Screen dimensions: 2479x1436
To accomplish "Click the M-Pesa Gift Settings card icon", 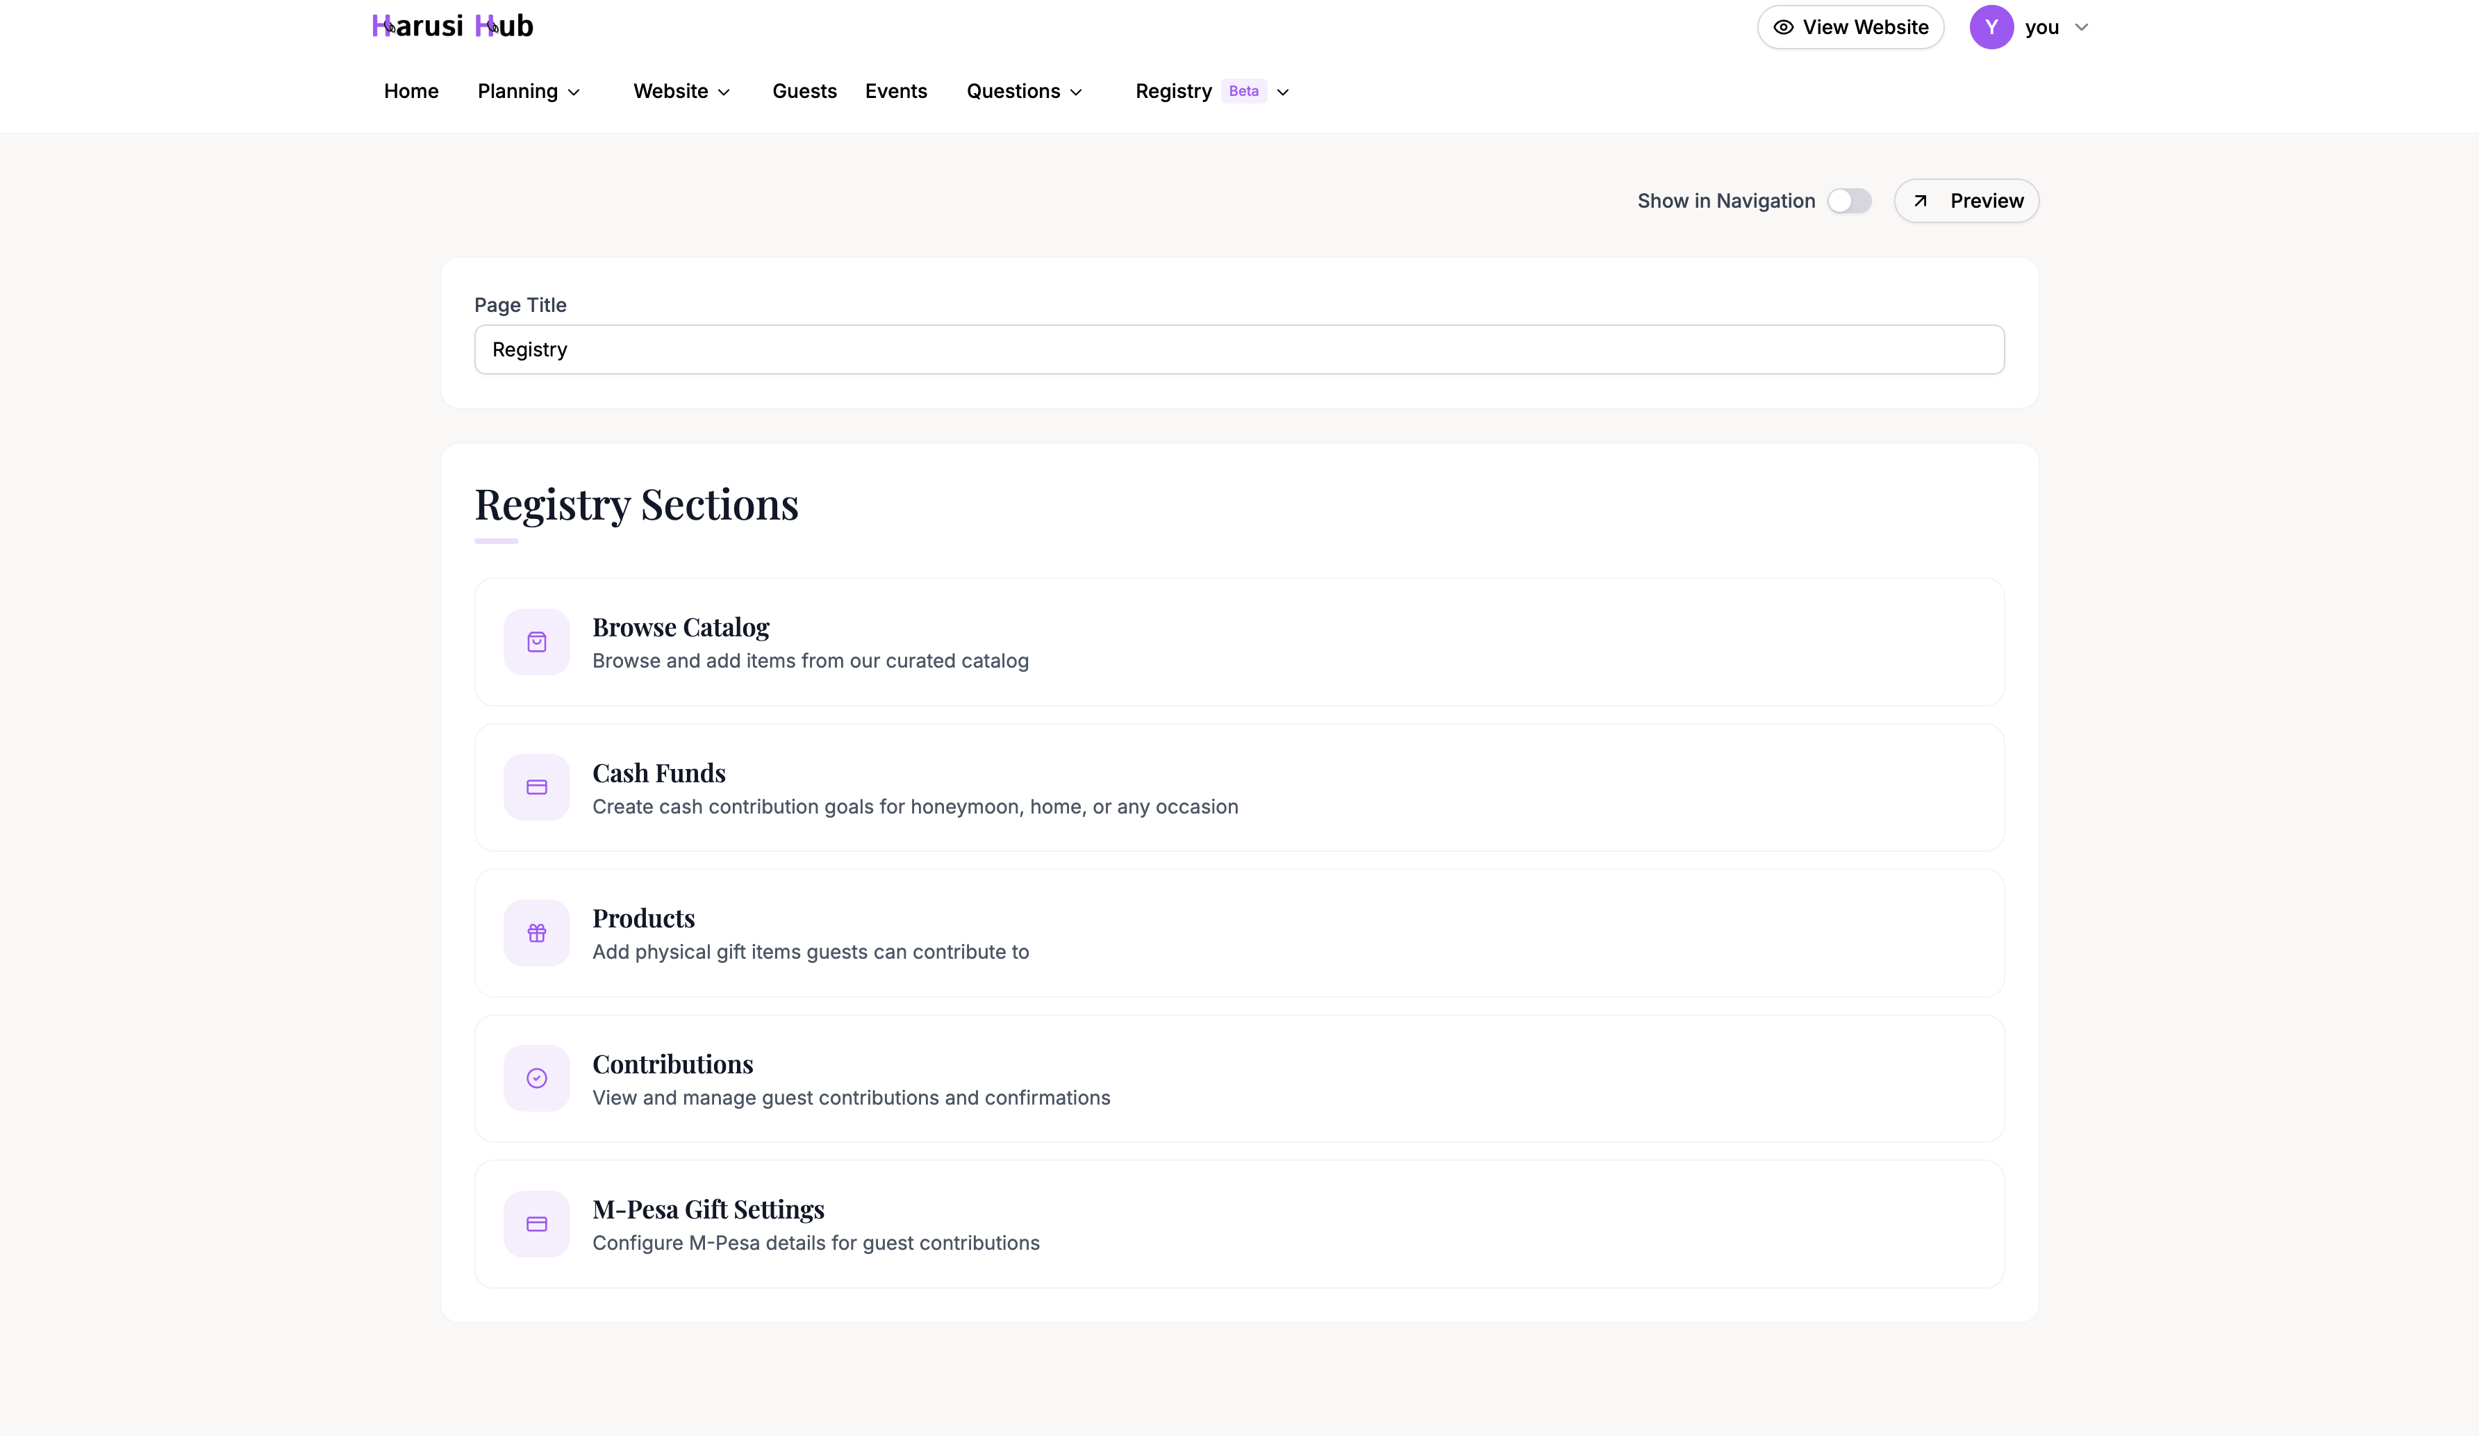I will click(x=537, y=1223).
